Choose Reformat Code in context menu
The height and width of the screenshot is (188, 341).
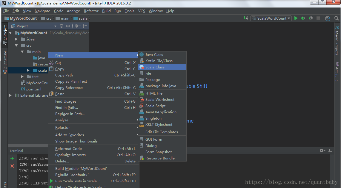pyautogui.click(x=93, y=148)
